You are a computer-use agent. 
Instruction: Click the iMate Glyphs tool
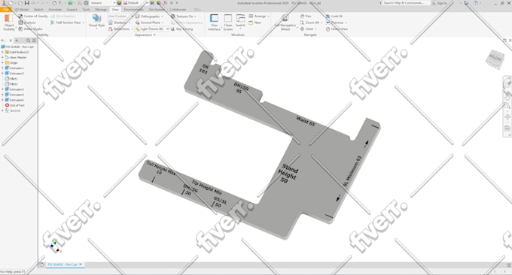[30, 29]
